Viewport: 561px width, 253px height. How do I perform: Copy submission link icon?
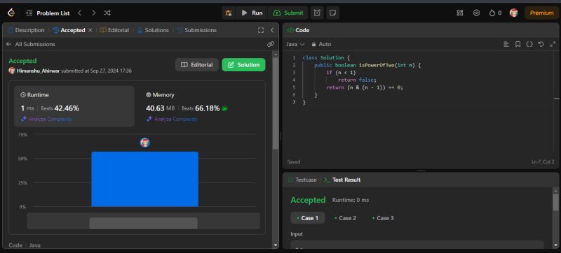point(271,44)
